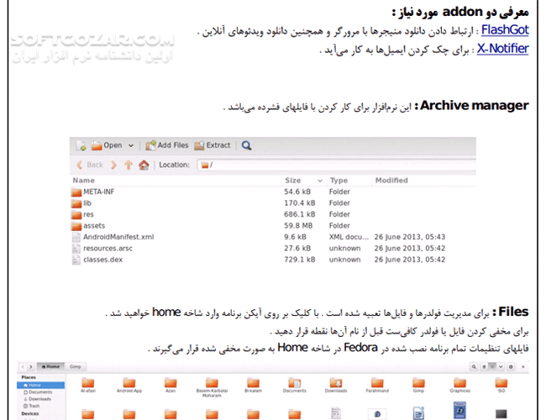Click the magnifier search icon in Archive Manager

(x=246, y=145)
